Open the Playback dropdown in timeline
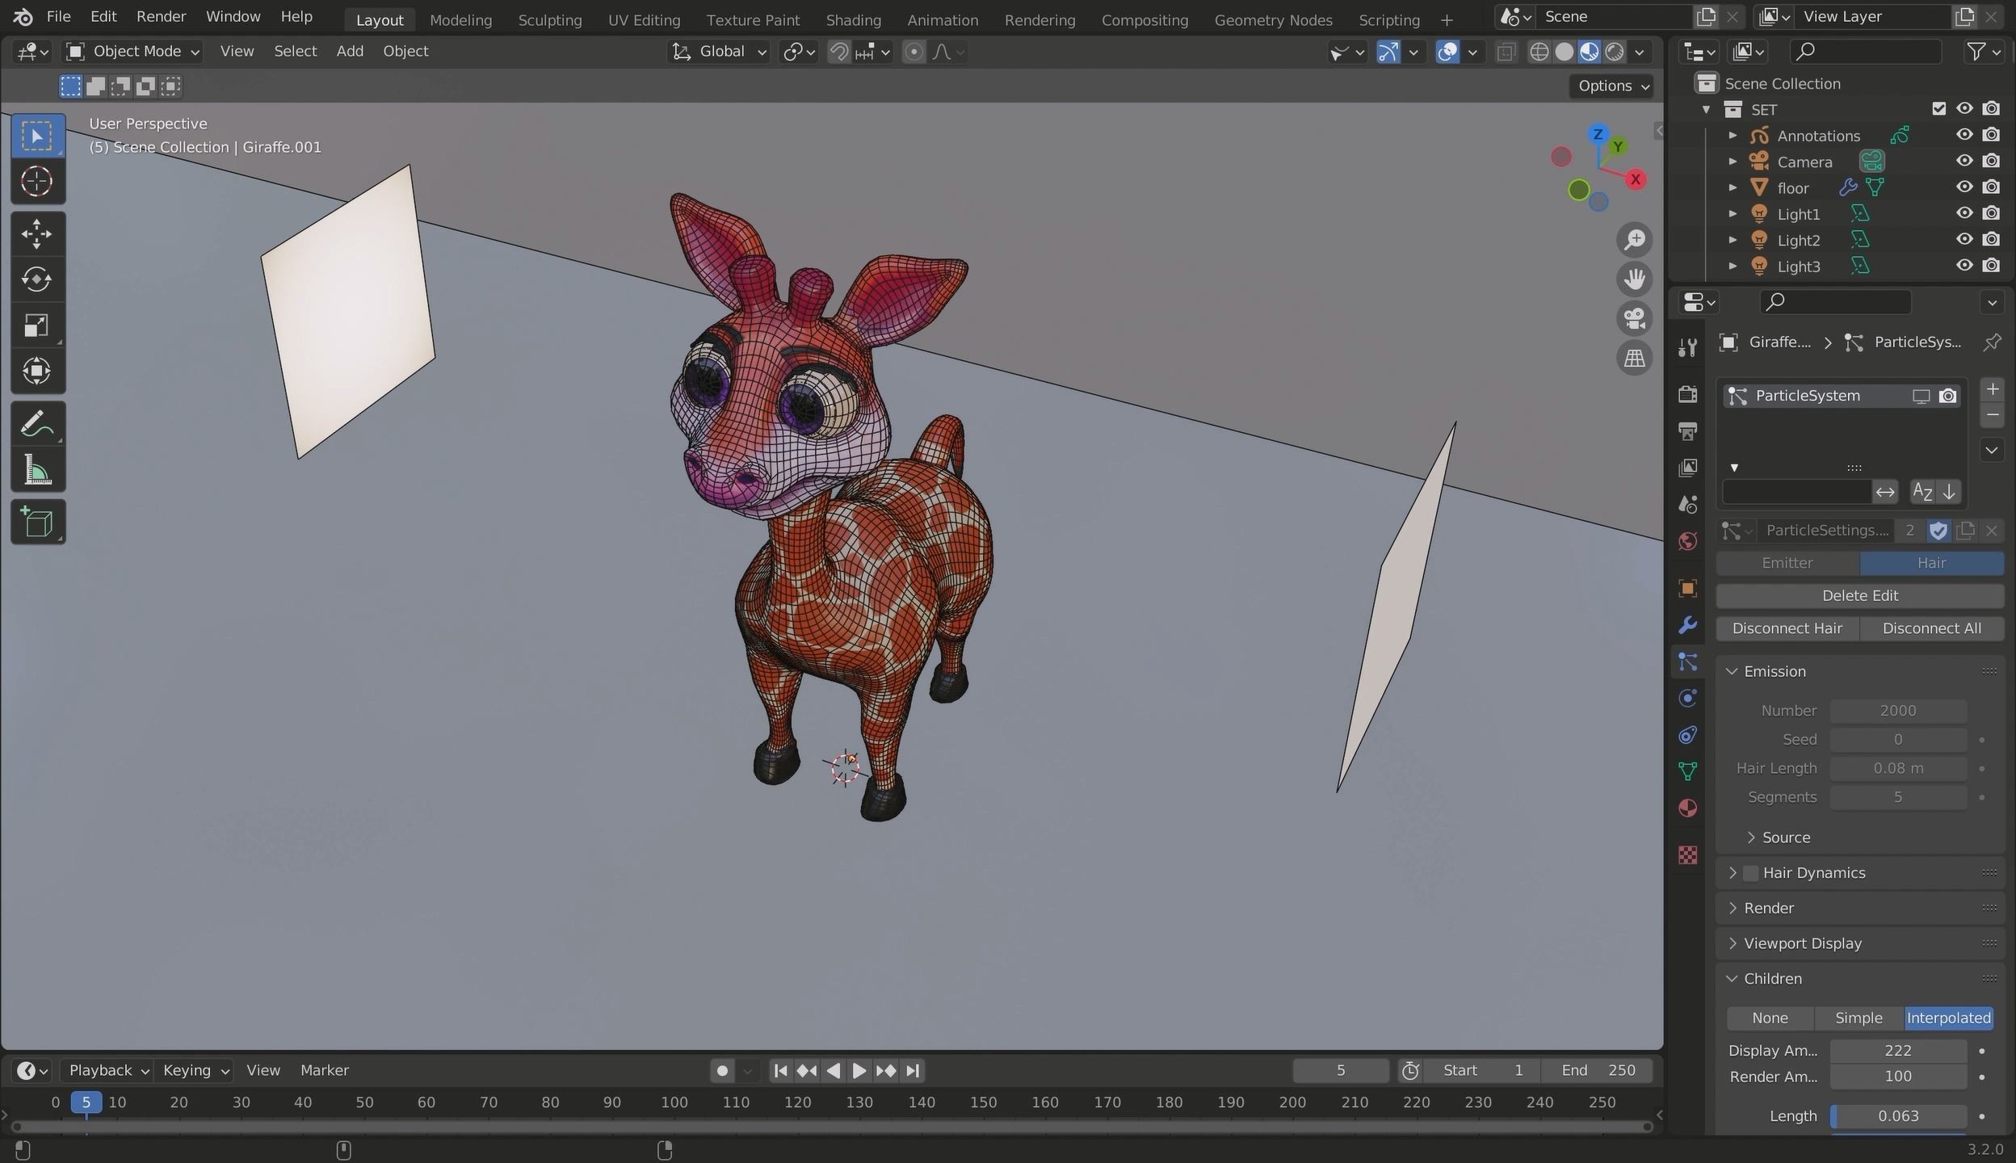2016x1163 pixels. pyautogui.click(x=108, y=1070)
